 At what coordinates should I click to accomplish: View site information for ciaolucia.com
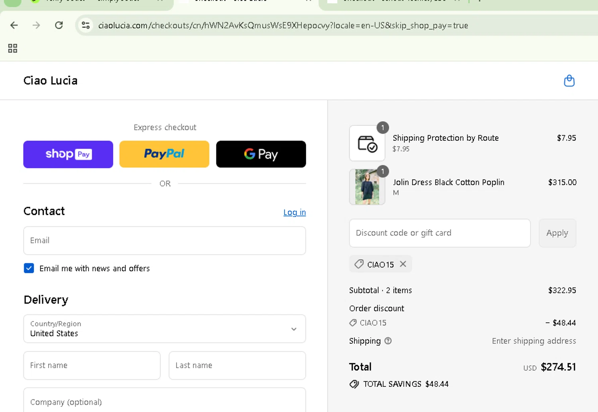(x=86, y=26)
